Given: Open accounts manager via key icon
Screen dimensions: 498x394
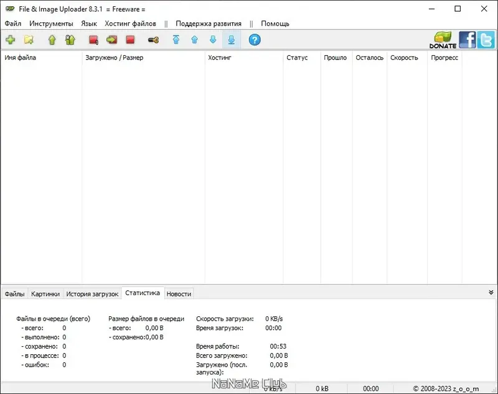Looking at the screenshot, I should pos(153,39).
